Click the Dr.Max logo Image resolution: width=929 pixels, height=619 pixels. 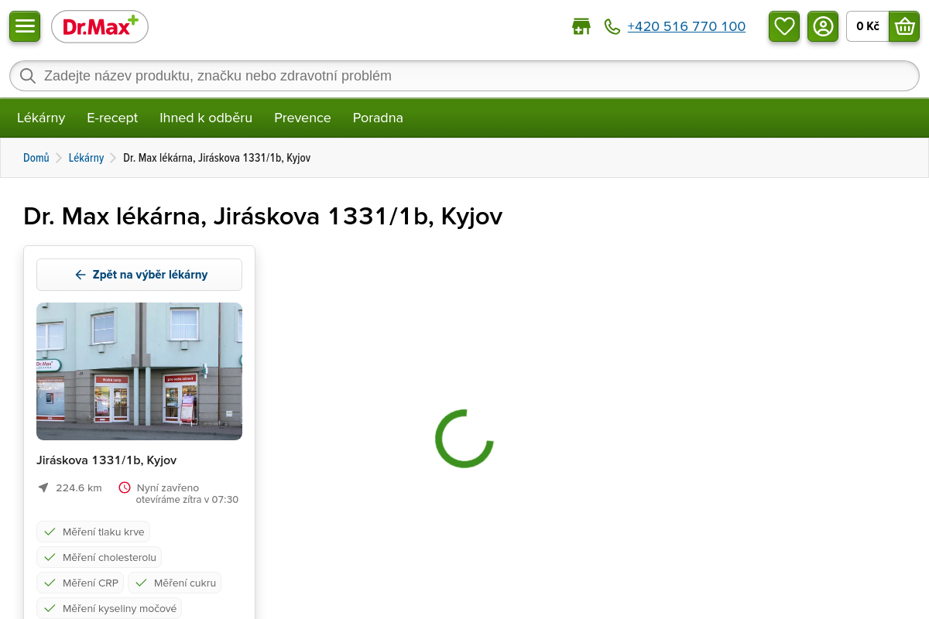click(100, 27)
